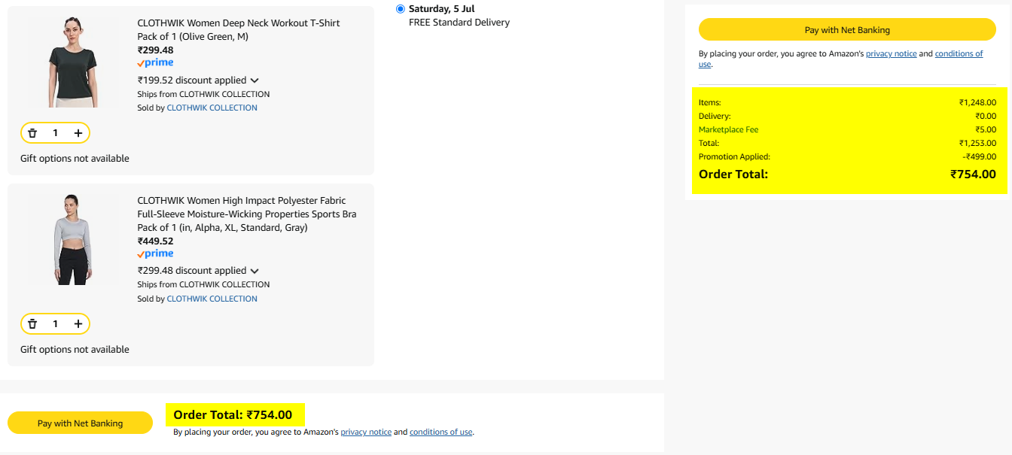Image resolution: width=1012 pixels, height=455 pixels.
Task: Click Order Total: ₹754.00 beside bottom button
Action: (x=233, y=415)
